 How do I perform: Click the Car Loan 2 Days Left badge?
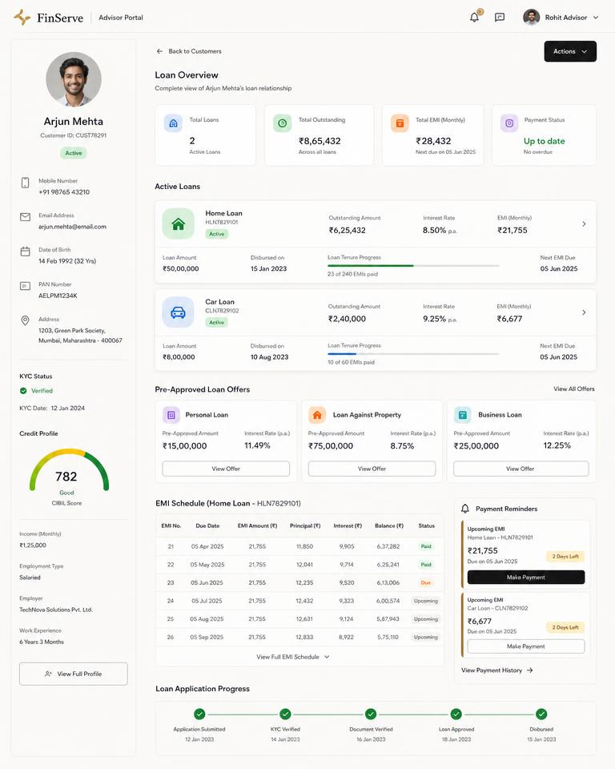click(565, 627)
